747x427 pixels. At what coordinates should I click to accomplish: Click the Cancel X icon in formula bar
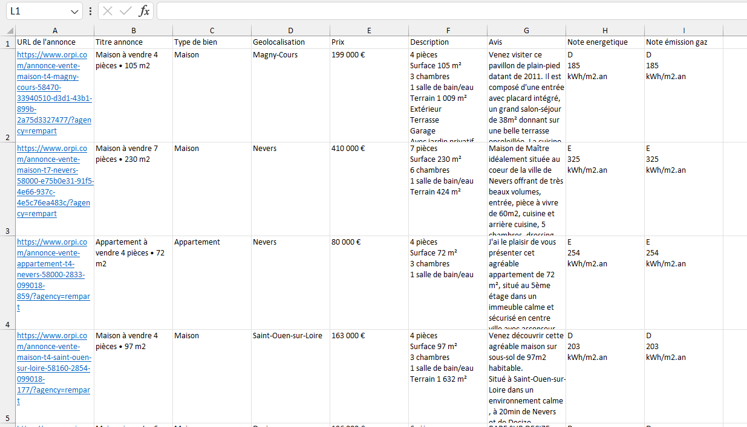tap(108, 11)
